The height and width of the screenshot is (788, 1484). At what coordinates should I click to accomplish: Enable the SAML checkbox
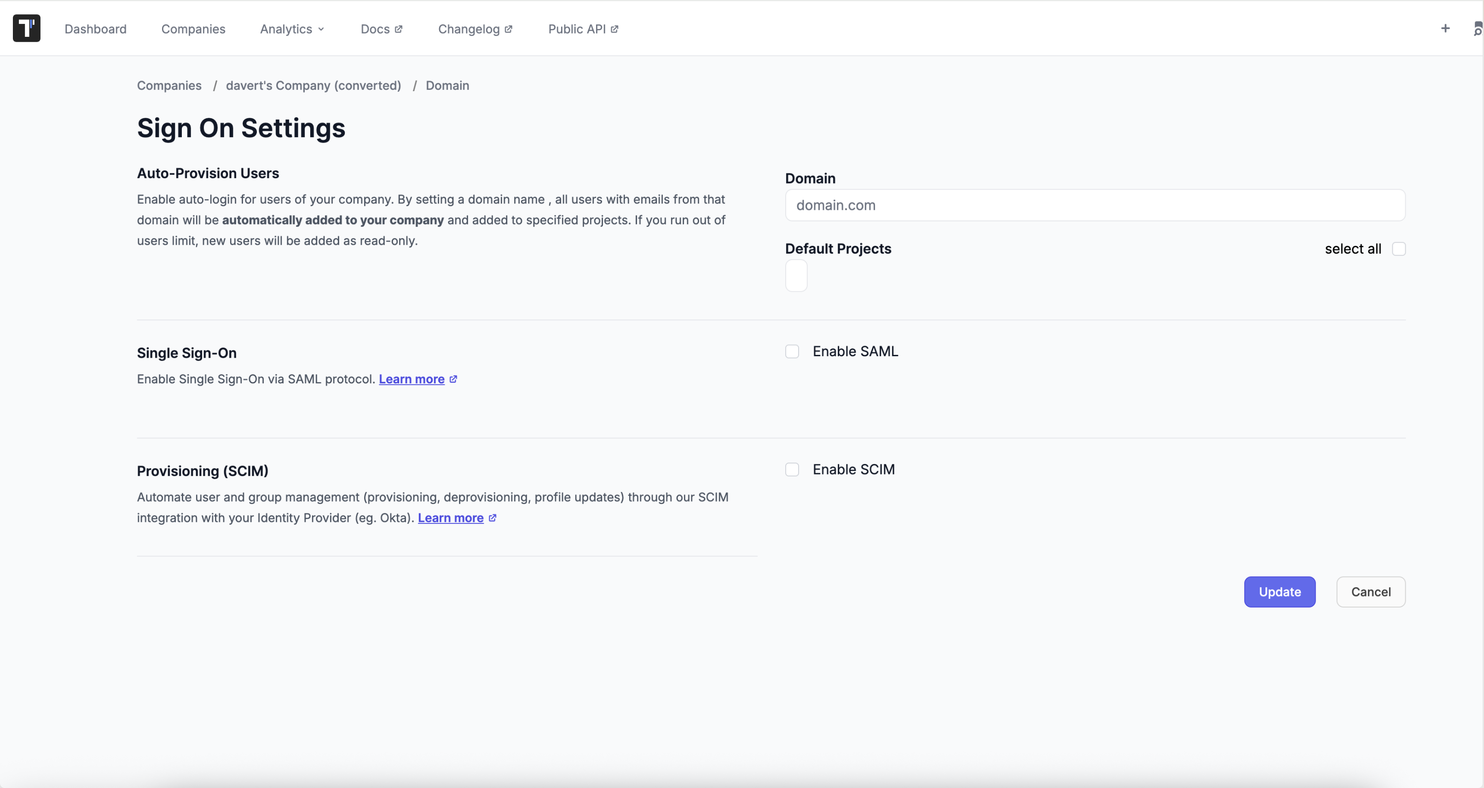point(792,351)
